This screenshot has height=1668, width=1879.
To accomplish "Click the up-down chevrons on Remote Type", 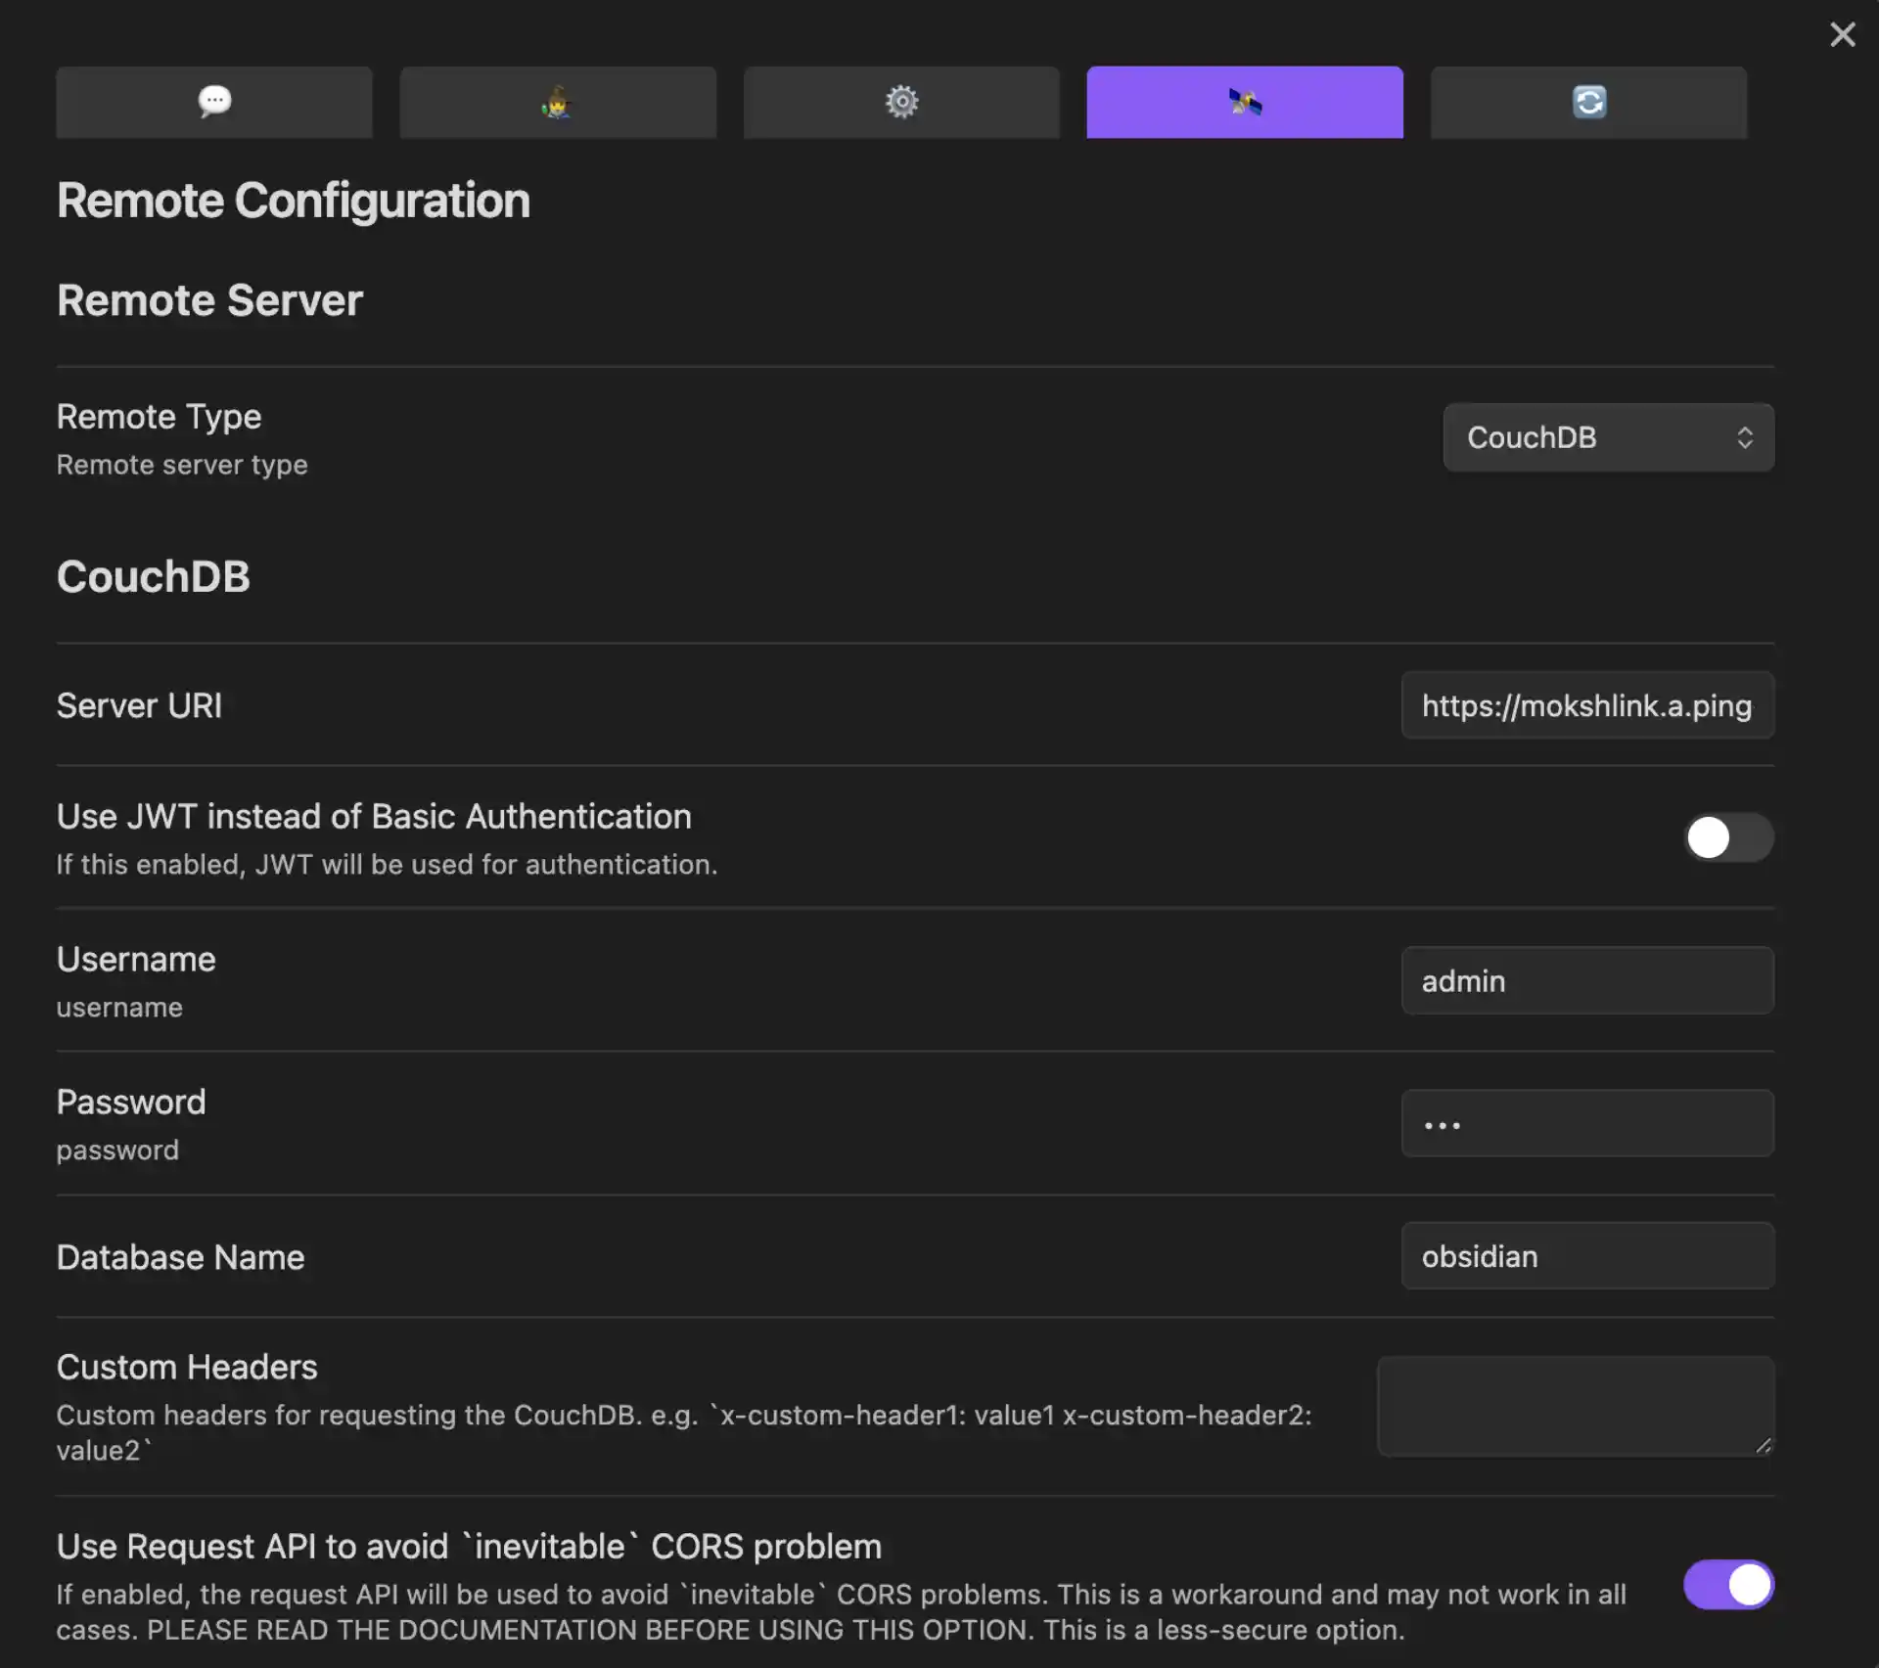I will 1744,437.
